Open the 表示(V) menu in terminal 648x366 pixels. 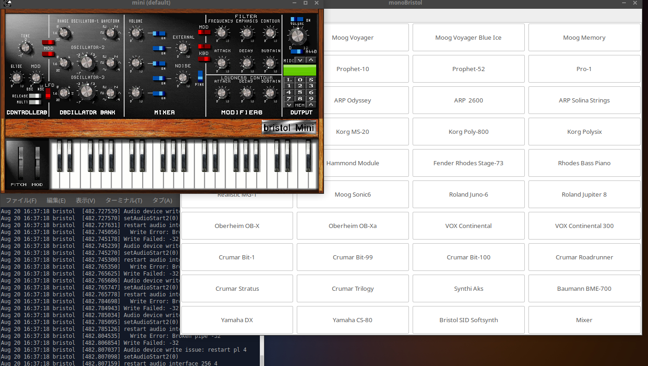coord(85,200)
